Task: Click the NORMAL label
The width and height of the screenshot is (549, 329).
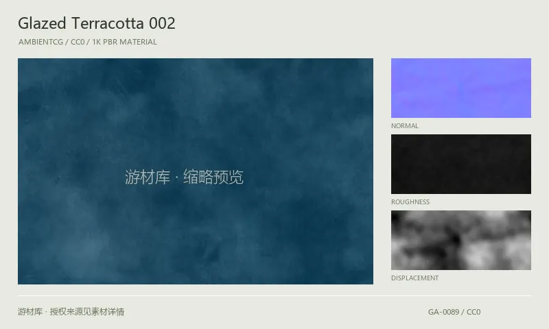Action: tap(405, 126)
